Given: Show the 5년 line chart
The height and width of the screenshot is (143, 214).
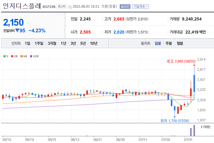Looking at the screenshot, I should click(x=83, y=43).
